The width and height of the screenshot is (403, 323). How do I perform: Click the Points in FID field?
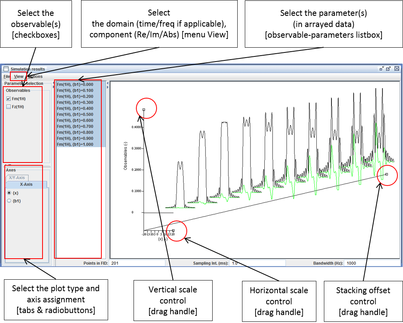[137, 263]
